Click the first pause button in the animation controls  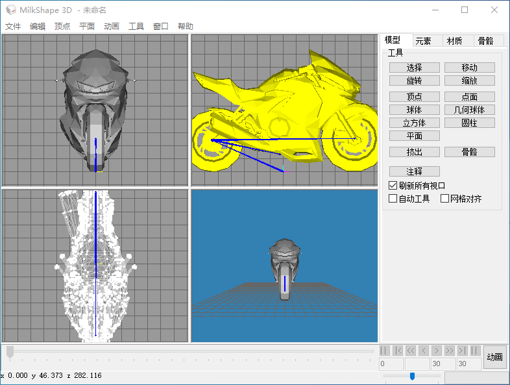(385, 351)
